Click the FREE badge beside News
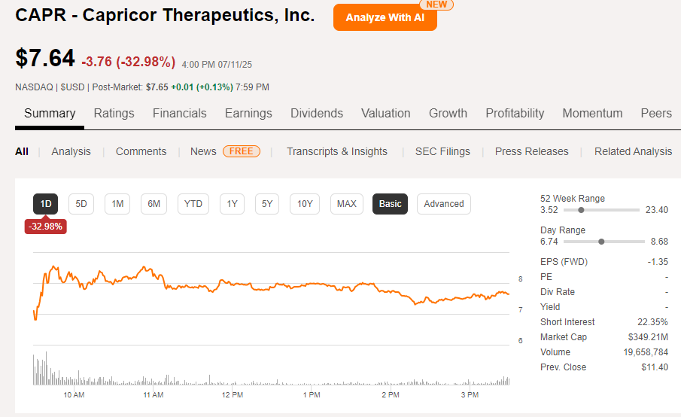Viewport: 681px width, 417px height. pos(242,151)
